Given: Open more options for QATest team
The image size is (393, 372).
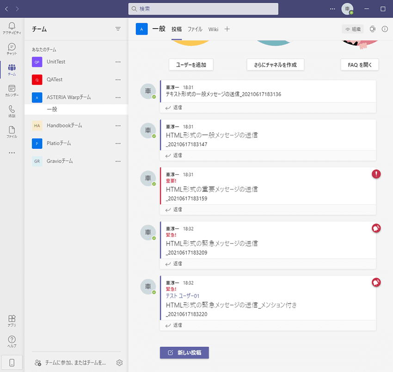Looking at the screenshot, I should coord(118,79).
